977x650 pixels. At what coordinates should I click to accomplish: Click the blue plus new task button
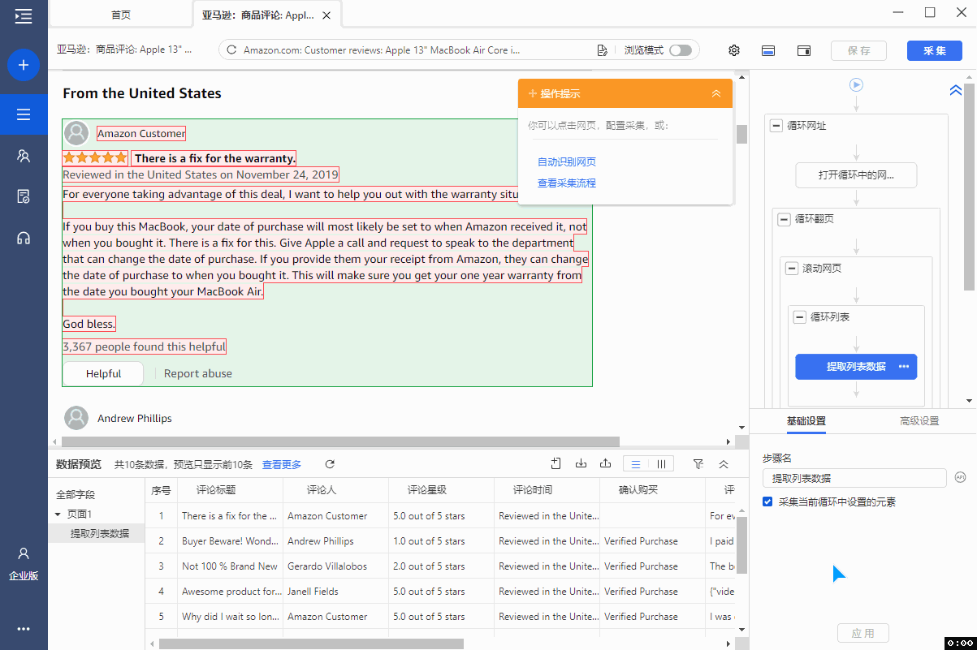click(24, 65)
